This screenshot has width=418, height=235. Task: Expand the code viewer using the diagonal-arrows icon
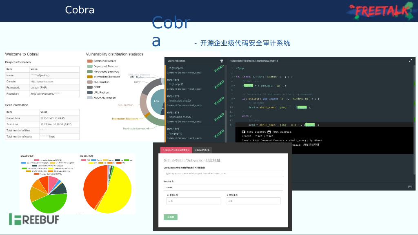point(411,60)
